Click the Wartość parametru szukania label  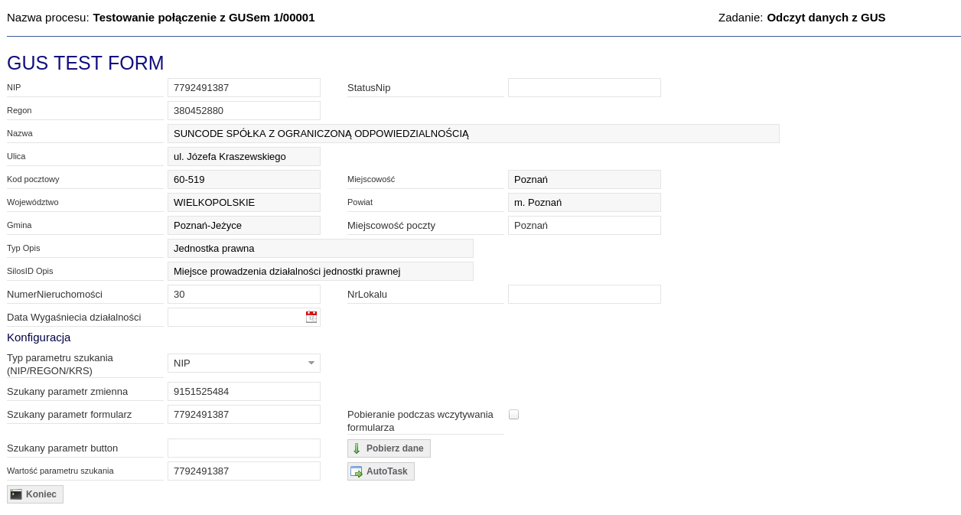(60, 471)
